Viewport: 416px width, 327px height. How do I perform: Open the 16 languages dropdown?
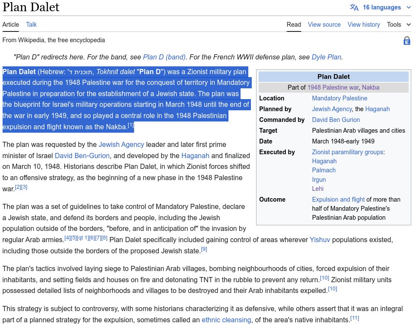coord(381,7)
